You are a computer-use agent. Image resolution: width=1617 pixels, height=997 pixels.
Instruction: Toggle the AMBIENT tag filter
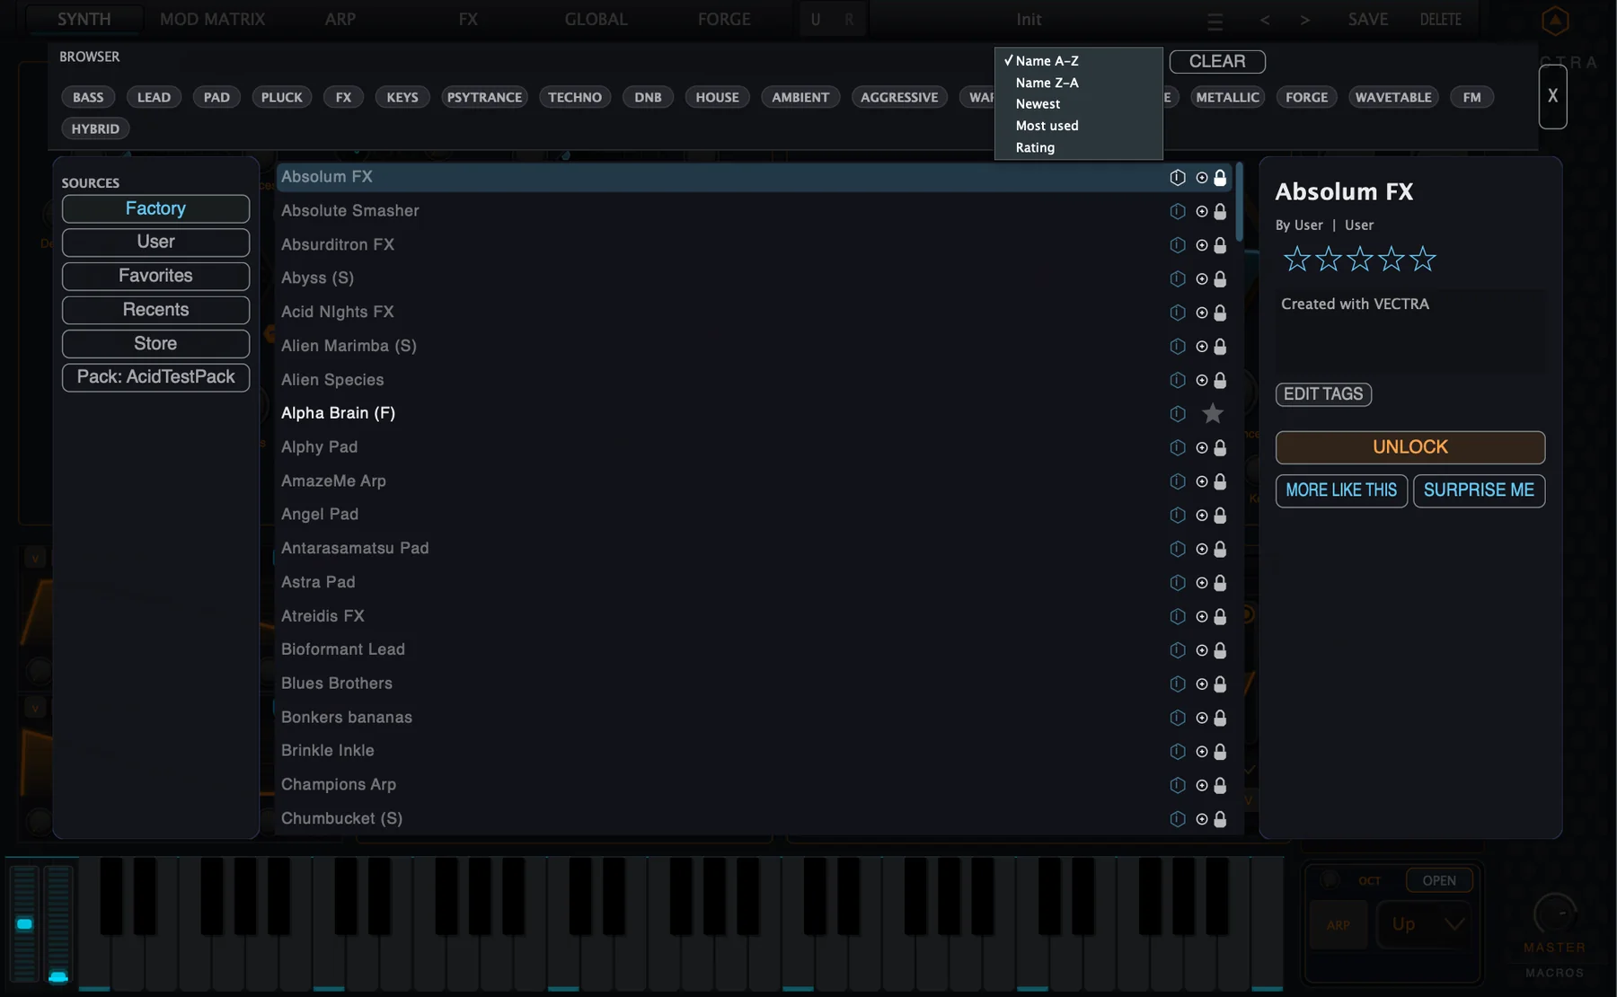pyautogui.click(x=800, y=97)
